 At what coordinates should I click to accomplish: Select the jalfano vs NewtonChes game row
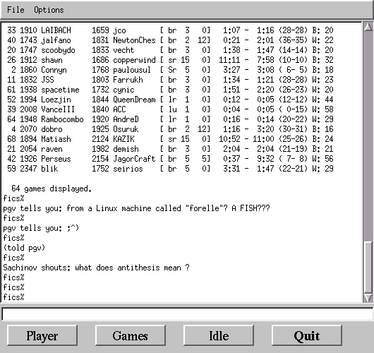tap(170, 40)
